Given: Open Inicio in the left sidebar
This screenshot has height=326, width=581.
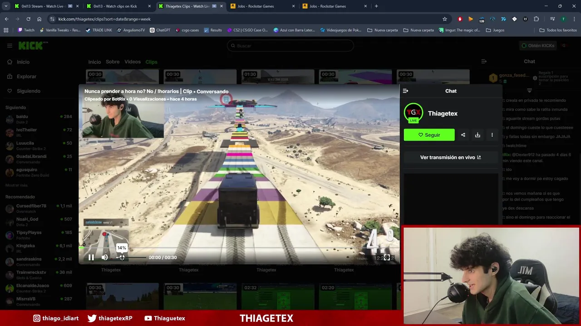Looking at the screenshot, I should point(23,62).
